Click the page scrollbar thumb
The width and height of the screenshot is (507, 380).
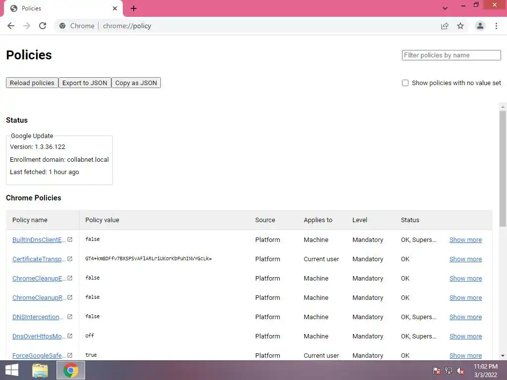503,169
